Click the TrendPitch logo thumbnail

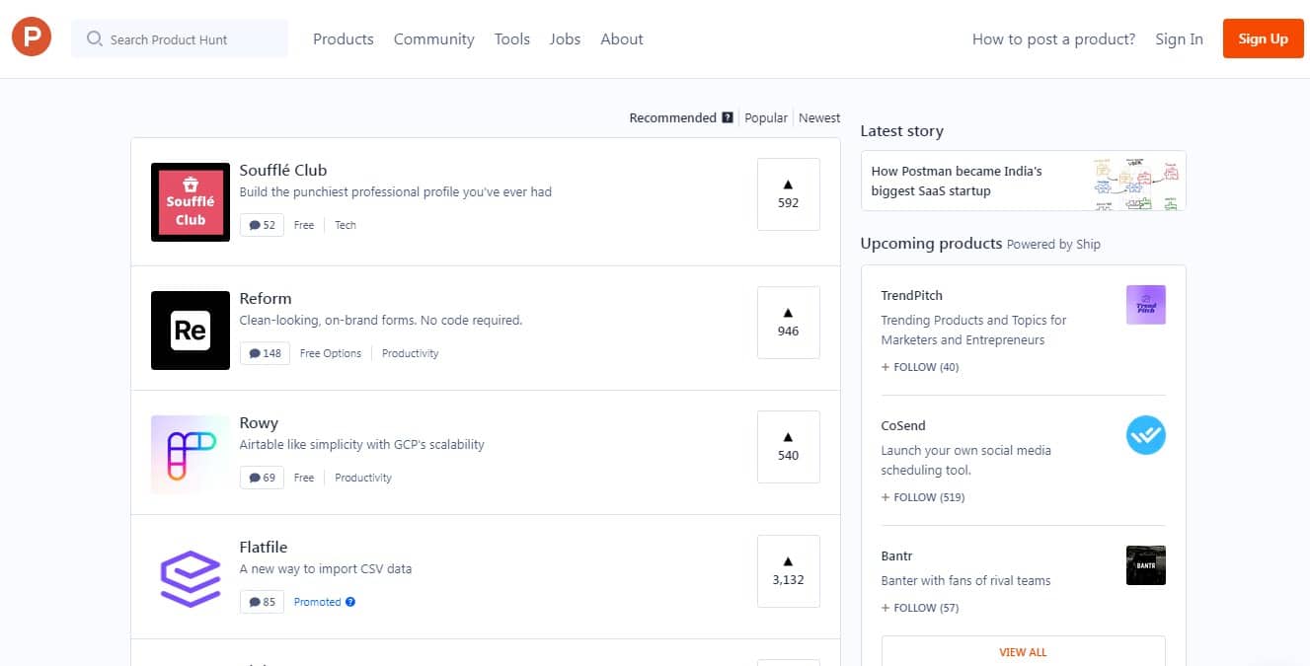pos(1146,305)
